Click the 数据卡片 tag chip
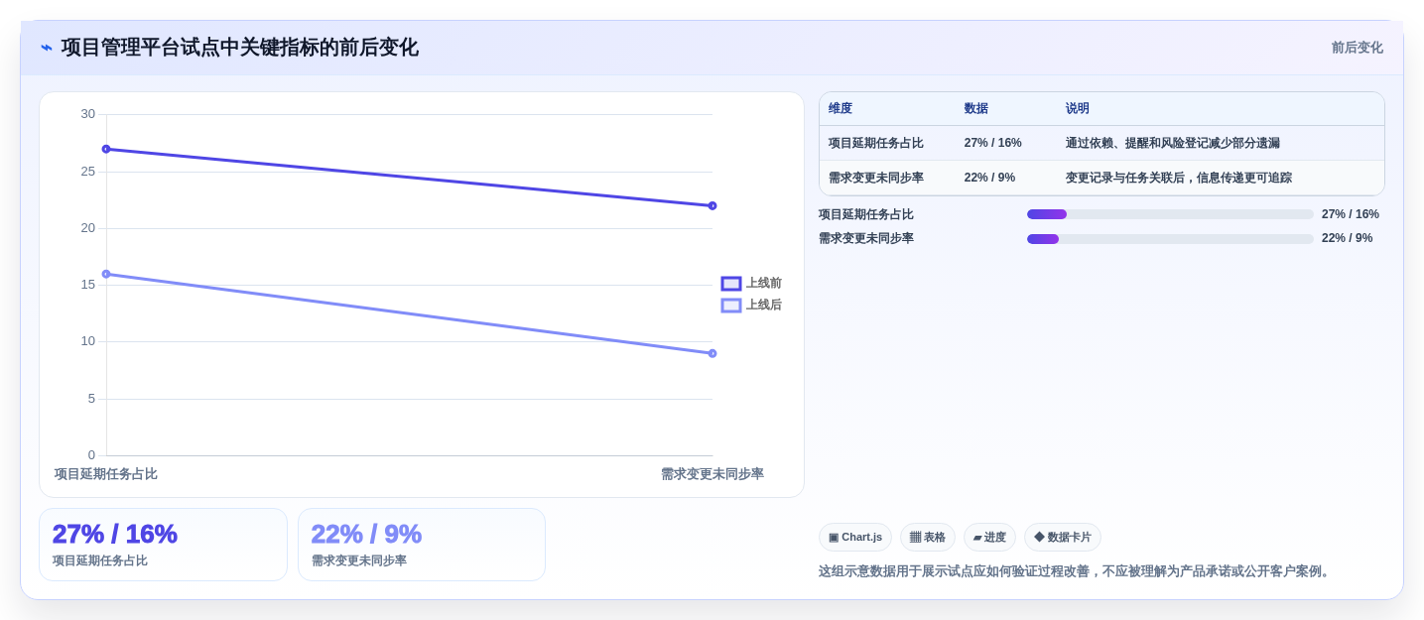Viewport: 1424px width, 620px height. click(x=1063, y=538)
